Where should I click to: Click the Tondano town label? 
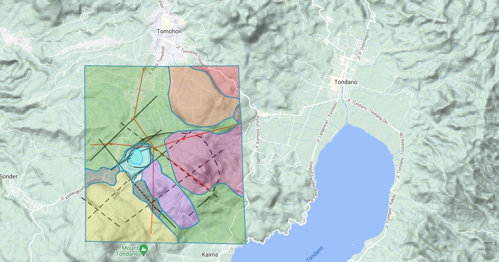tap(346, 82)
